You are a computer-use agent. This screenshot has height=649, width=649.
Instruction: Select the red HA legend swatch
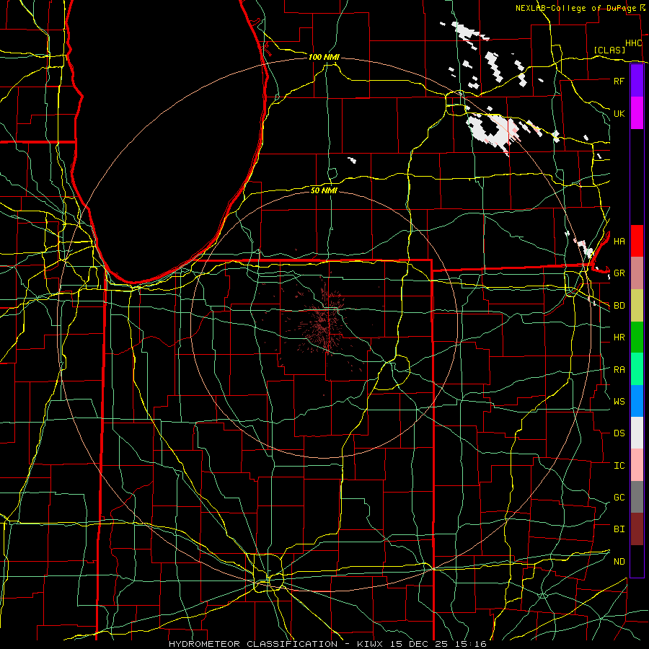[637, 241]
